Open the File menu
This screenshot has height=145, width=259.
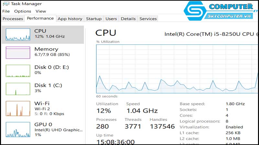tap(6, 11)
